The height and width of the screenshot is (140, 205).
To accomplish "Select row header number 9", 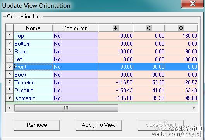I will [x=10, y=98].
